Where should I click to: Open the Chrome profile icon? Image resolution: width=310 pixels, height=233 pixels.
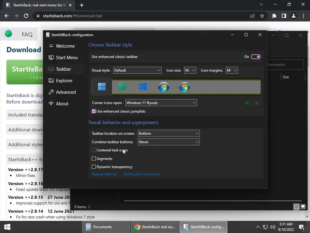coord(294,16)
